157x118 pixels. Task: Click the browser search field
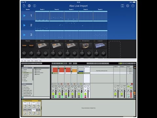coord(37,66)
